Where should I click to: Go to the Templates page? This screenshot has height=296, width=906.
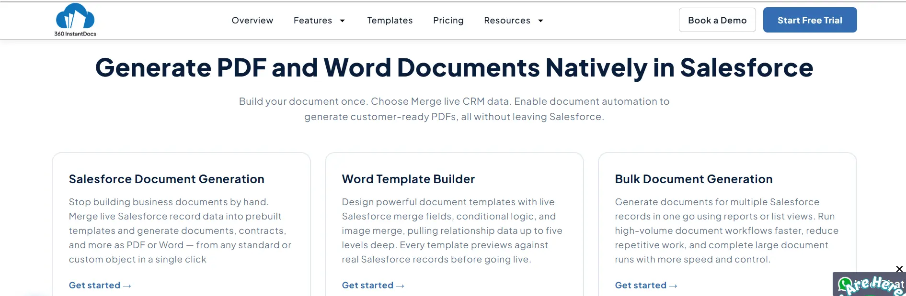390,21
